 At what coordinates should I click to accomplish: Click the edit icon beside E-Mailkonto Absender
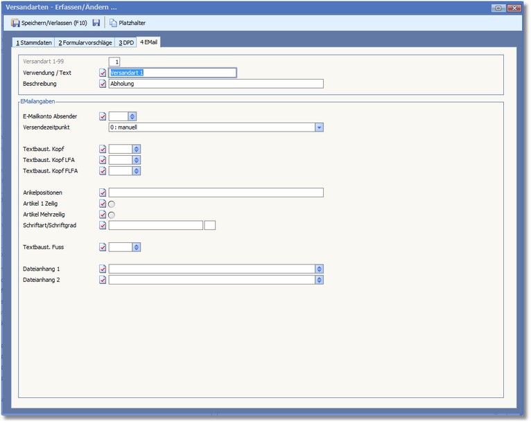pyautogui.click(x=103, y=116)
